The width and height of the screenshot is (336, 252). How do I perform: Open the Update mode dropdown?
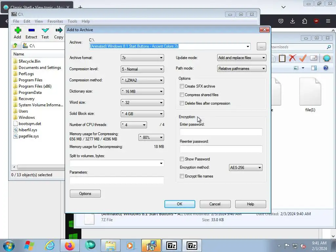point(242,58)
